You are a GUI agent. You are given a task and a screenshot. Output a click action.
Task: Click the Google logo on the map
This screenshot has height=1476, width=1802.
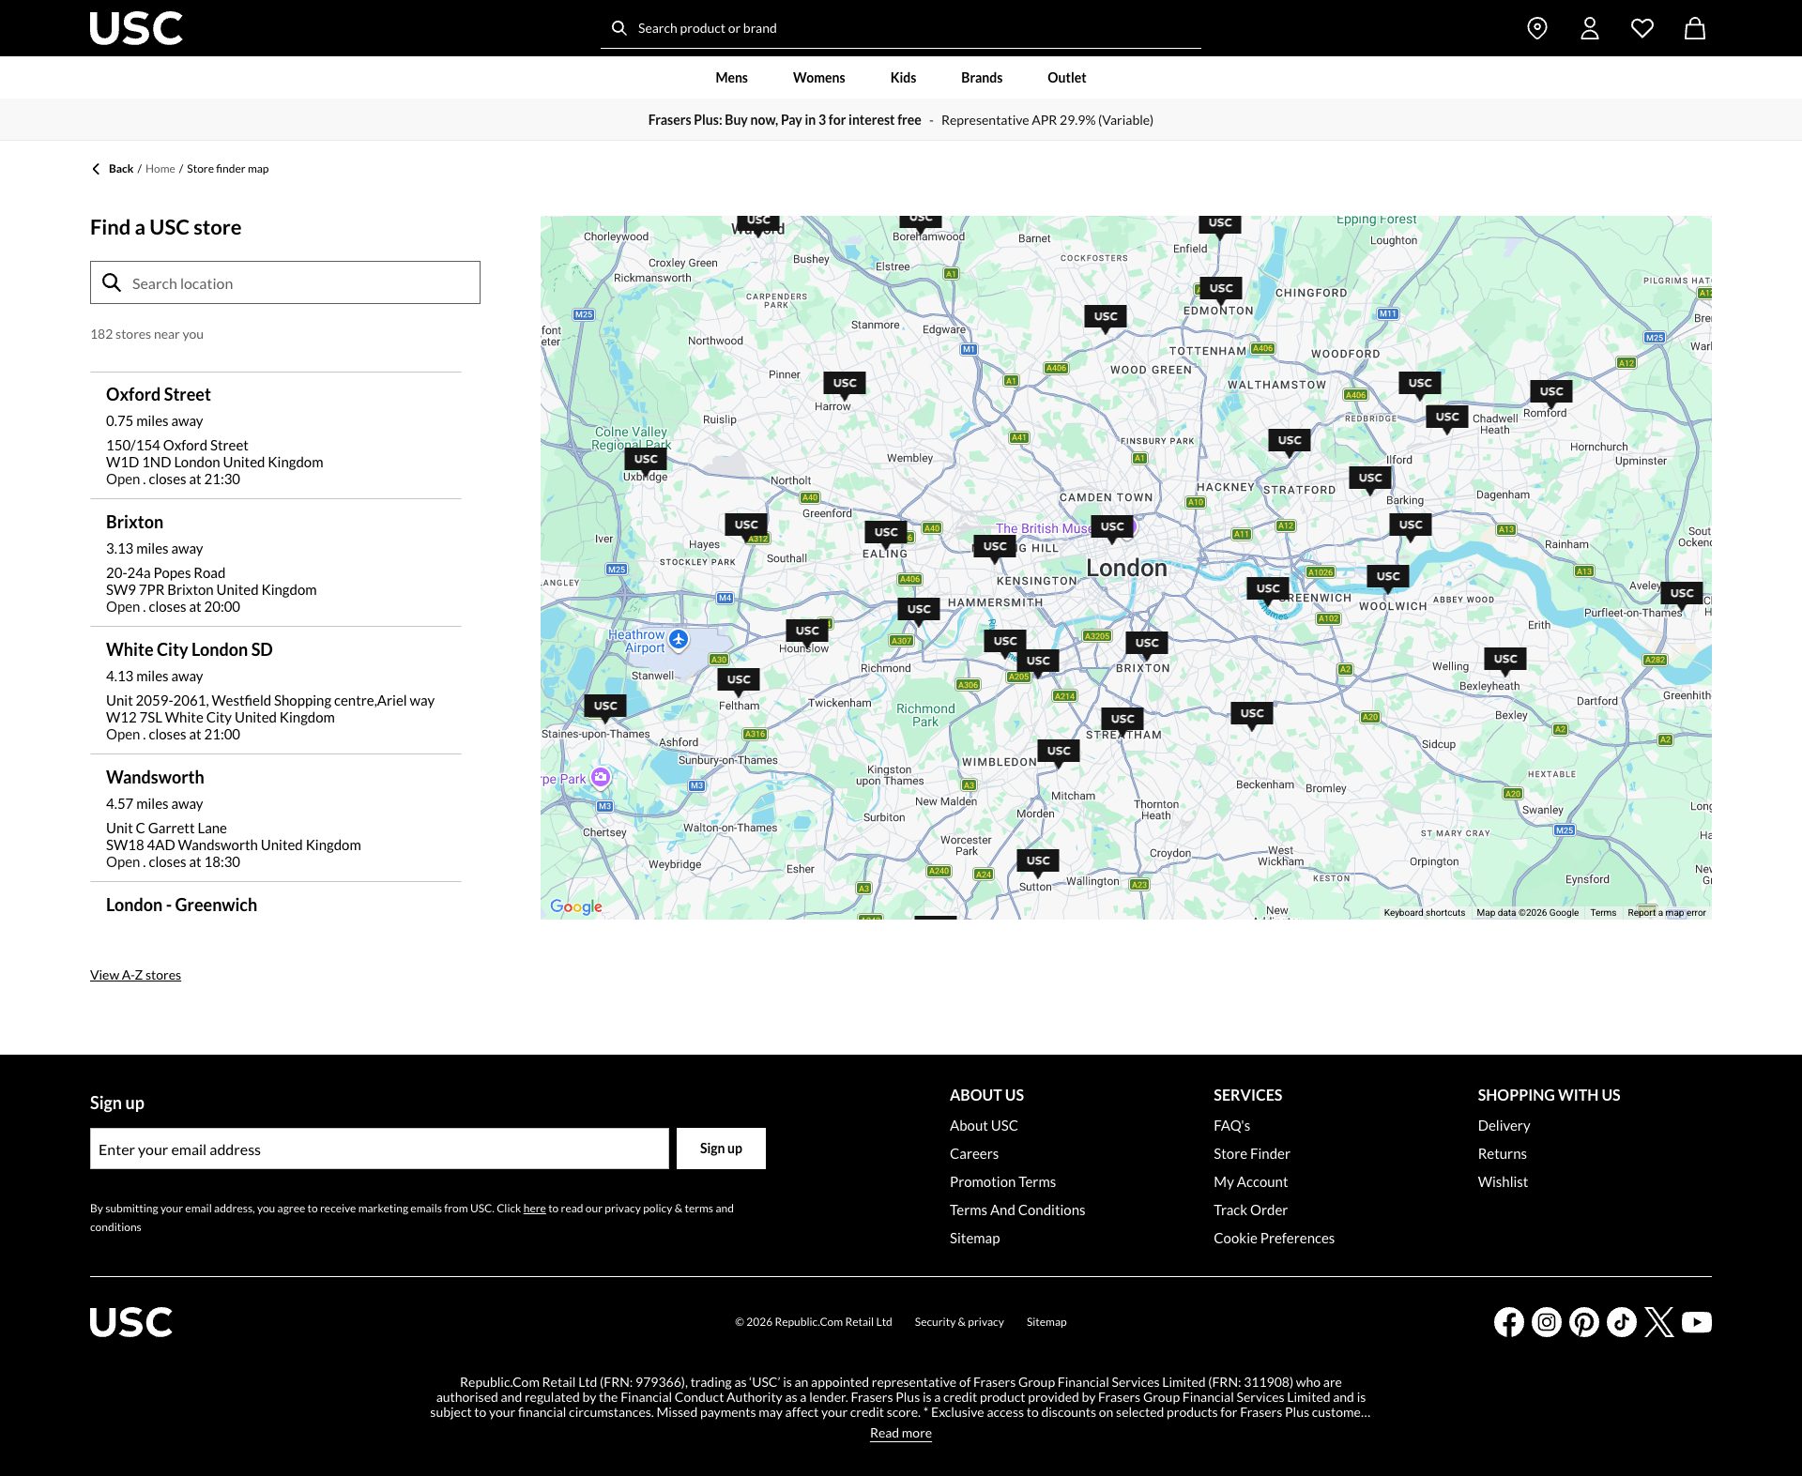pos(576,906)
